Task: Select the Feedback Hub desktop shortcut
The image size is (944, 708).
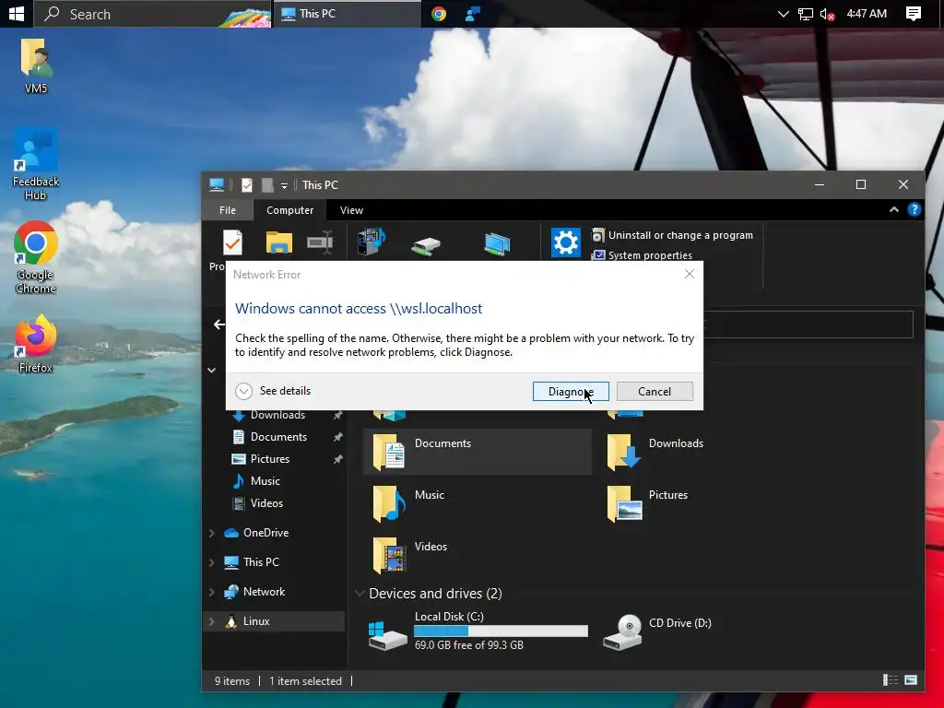Action: (36, 165)
